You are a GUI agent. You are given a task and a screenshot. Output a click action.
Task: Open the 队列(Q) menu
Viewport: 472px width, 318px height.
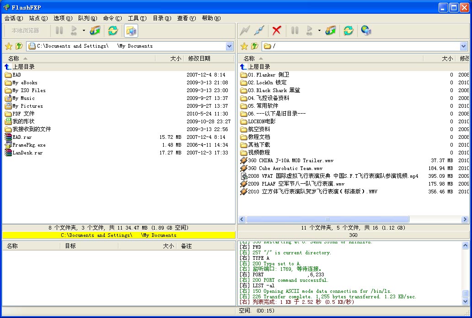tap(88, 18)
